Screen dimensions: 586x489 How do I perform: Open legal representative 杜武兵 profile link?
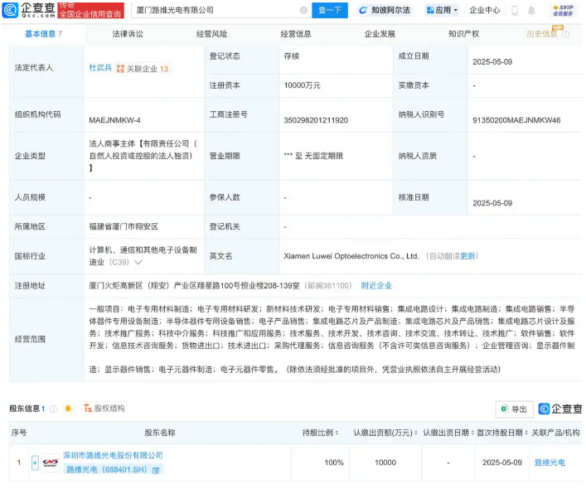click(x=100, y=68)
